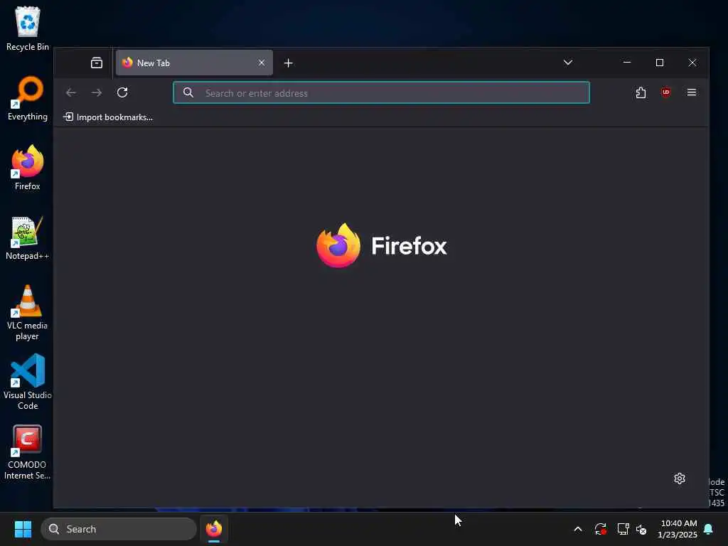This screenshot has height=546, width=728.
Task: Close the New Tab tab
Action: (x=262, y=63)
